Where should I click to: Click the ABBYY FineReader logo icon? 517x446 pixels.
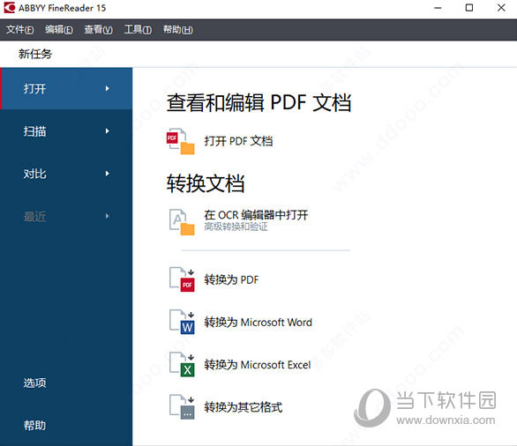pos(9,7)
